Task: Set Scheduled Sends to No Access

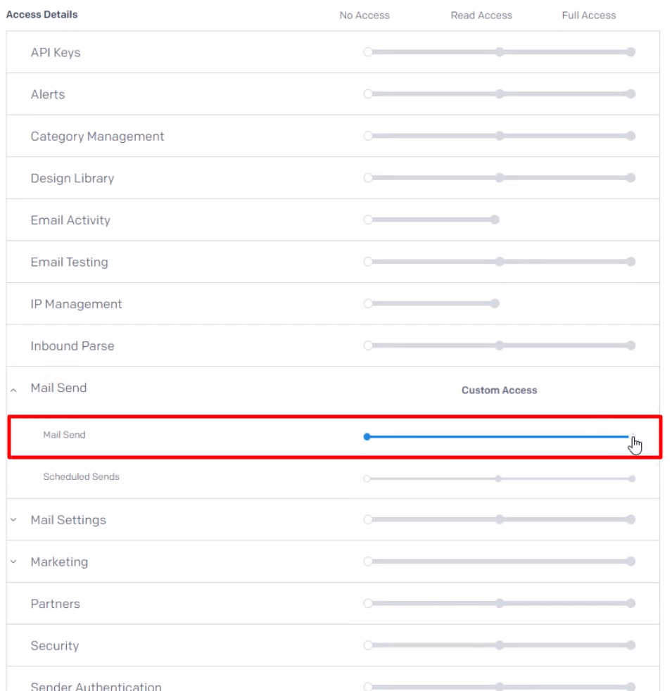Action: pos(367,478)
